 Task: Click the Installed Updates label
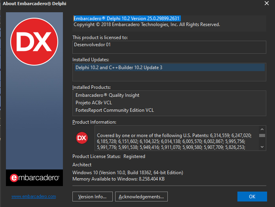pyautogui.click(x=91, y=60)
